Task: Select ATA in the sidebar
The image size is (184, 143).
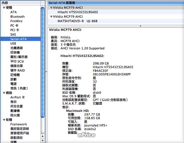Action: (13, 12)
